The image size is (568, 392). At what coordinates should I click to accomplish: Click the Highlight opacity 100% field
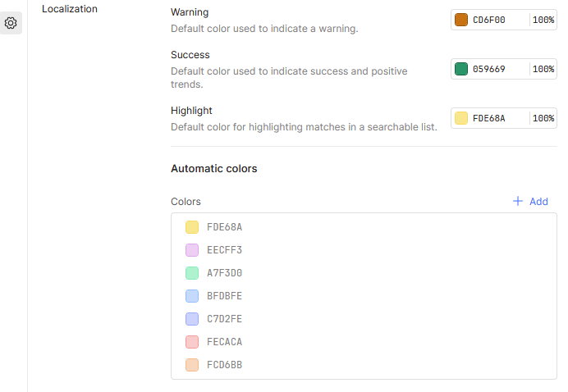point(543,118)
